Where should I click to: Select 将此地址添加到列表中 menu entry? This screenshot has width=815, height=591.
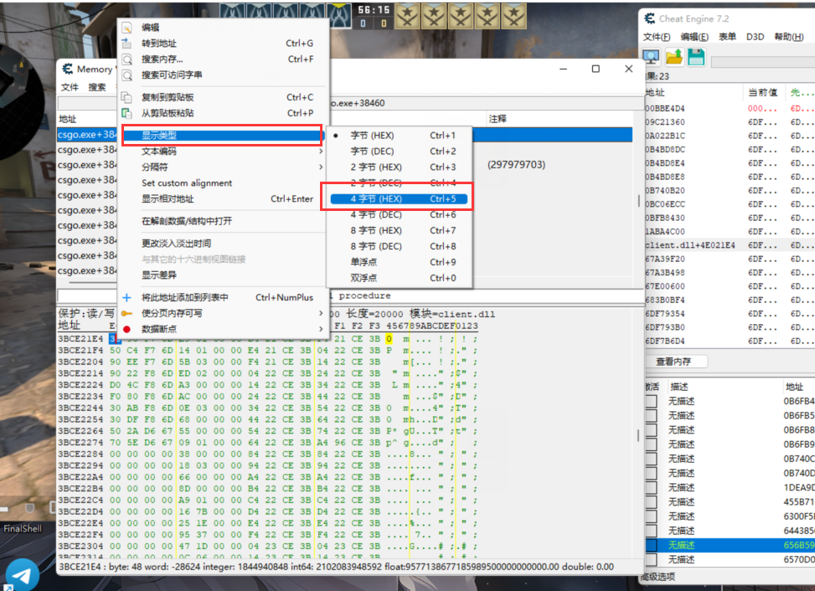(x=223, y=297)
